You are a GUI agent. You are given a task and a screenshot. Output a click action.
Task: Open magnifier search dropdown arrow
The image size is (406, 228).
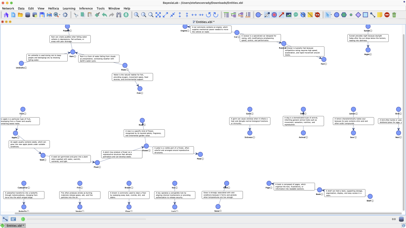60,16
